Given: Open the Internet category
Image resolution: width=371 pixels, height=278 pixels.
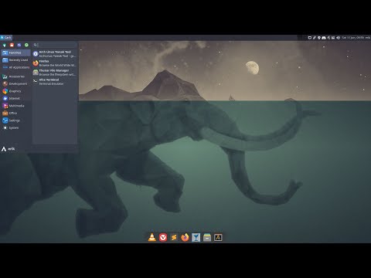Looking at the screenshot, I should tap(15, 98).
